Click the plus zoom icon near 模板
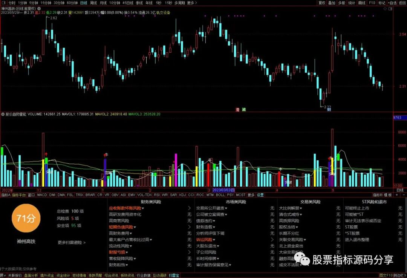407x278 pixels. pyautogui.click(x=396, y=195)
